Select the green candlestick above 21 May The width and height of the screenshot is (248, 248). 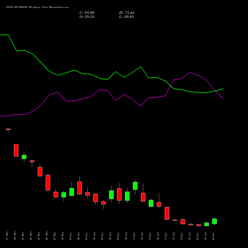point(24,157)
